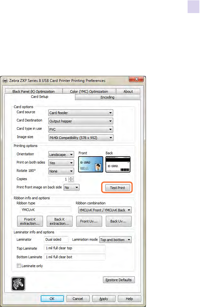Select the Card Setup tab

coord(39,97)
